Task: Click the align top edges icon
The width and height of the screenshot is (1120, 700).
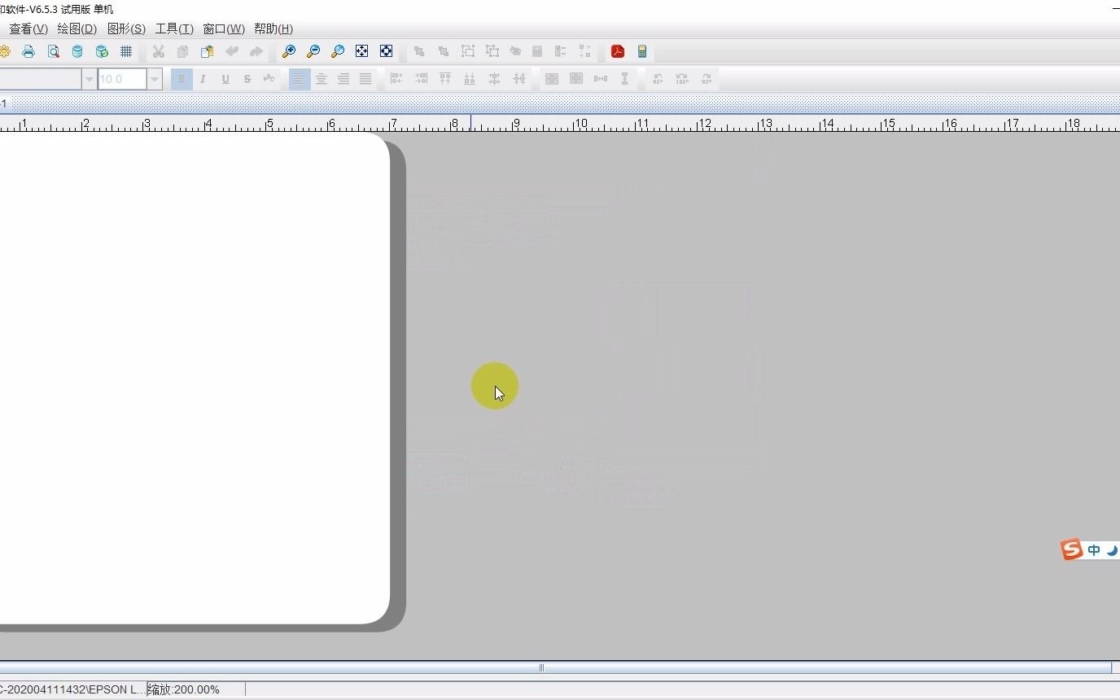Action: click(445, 79)
